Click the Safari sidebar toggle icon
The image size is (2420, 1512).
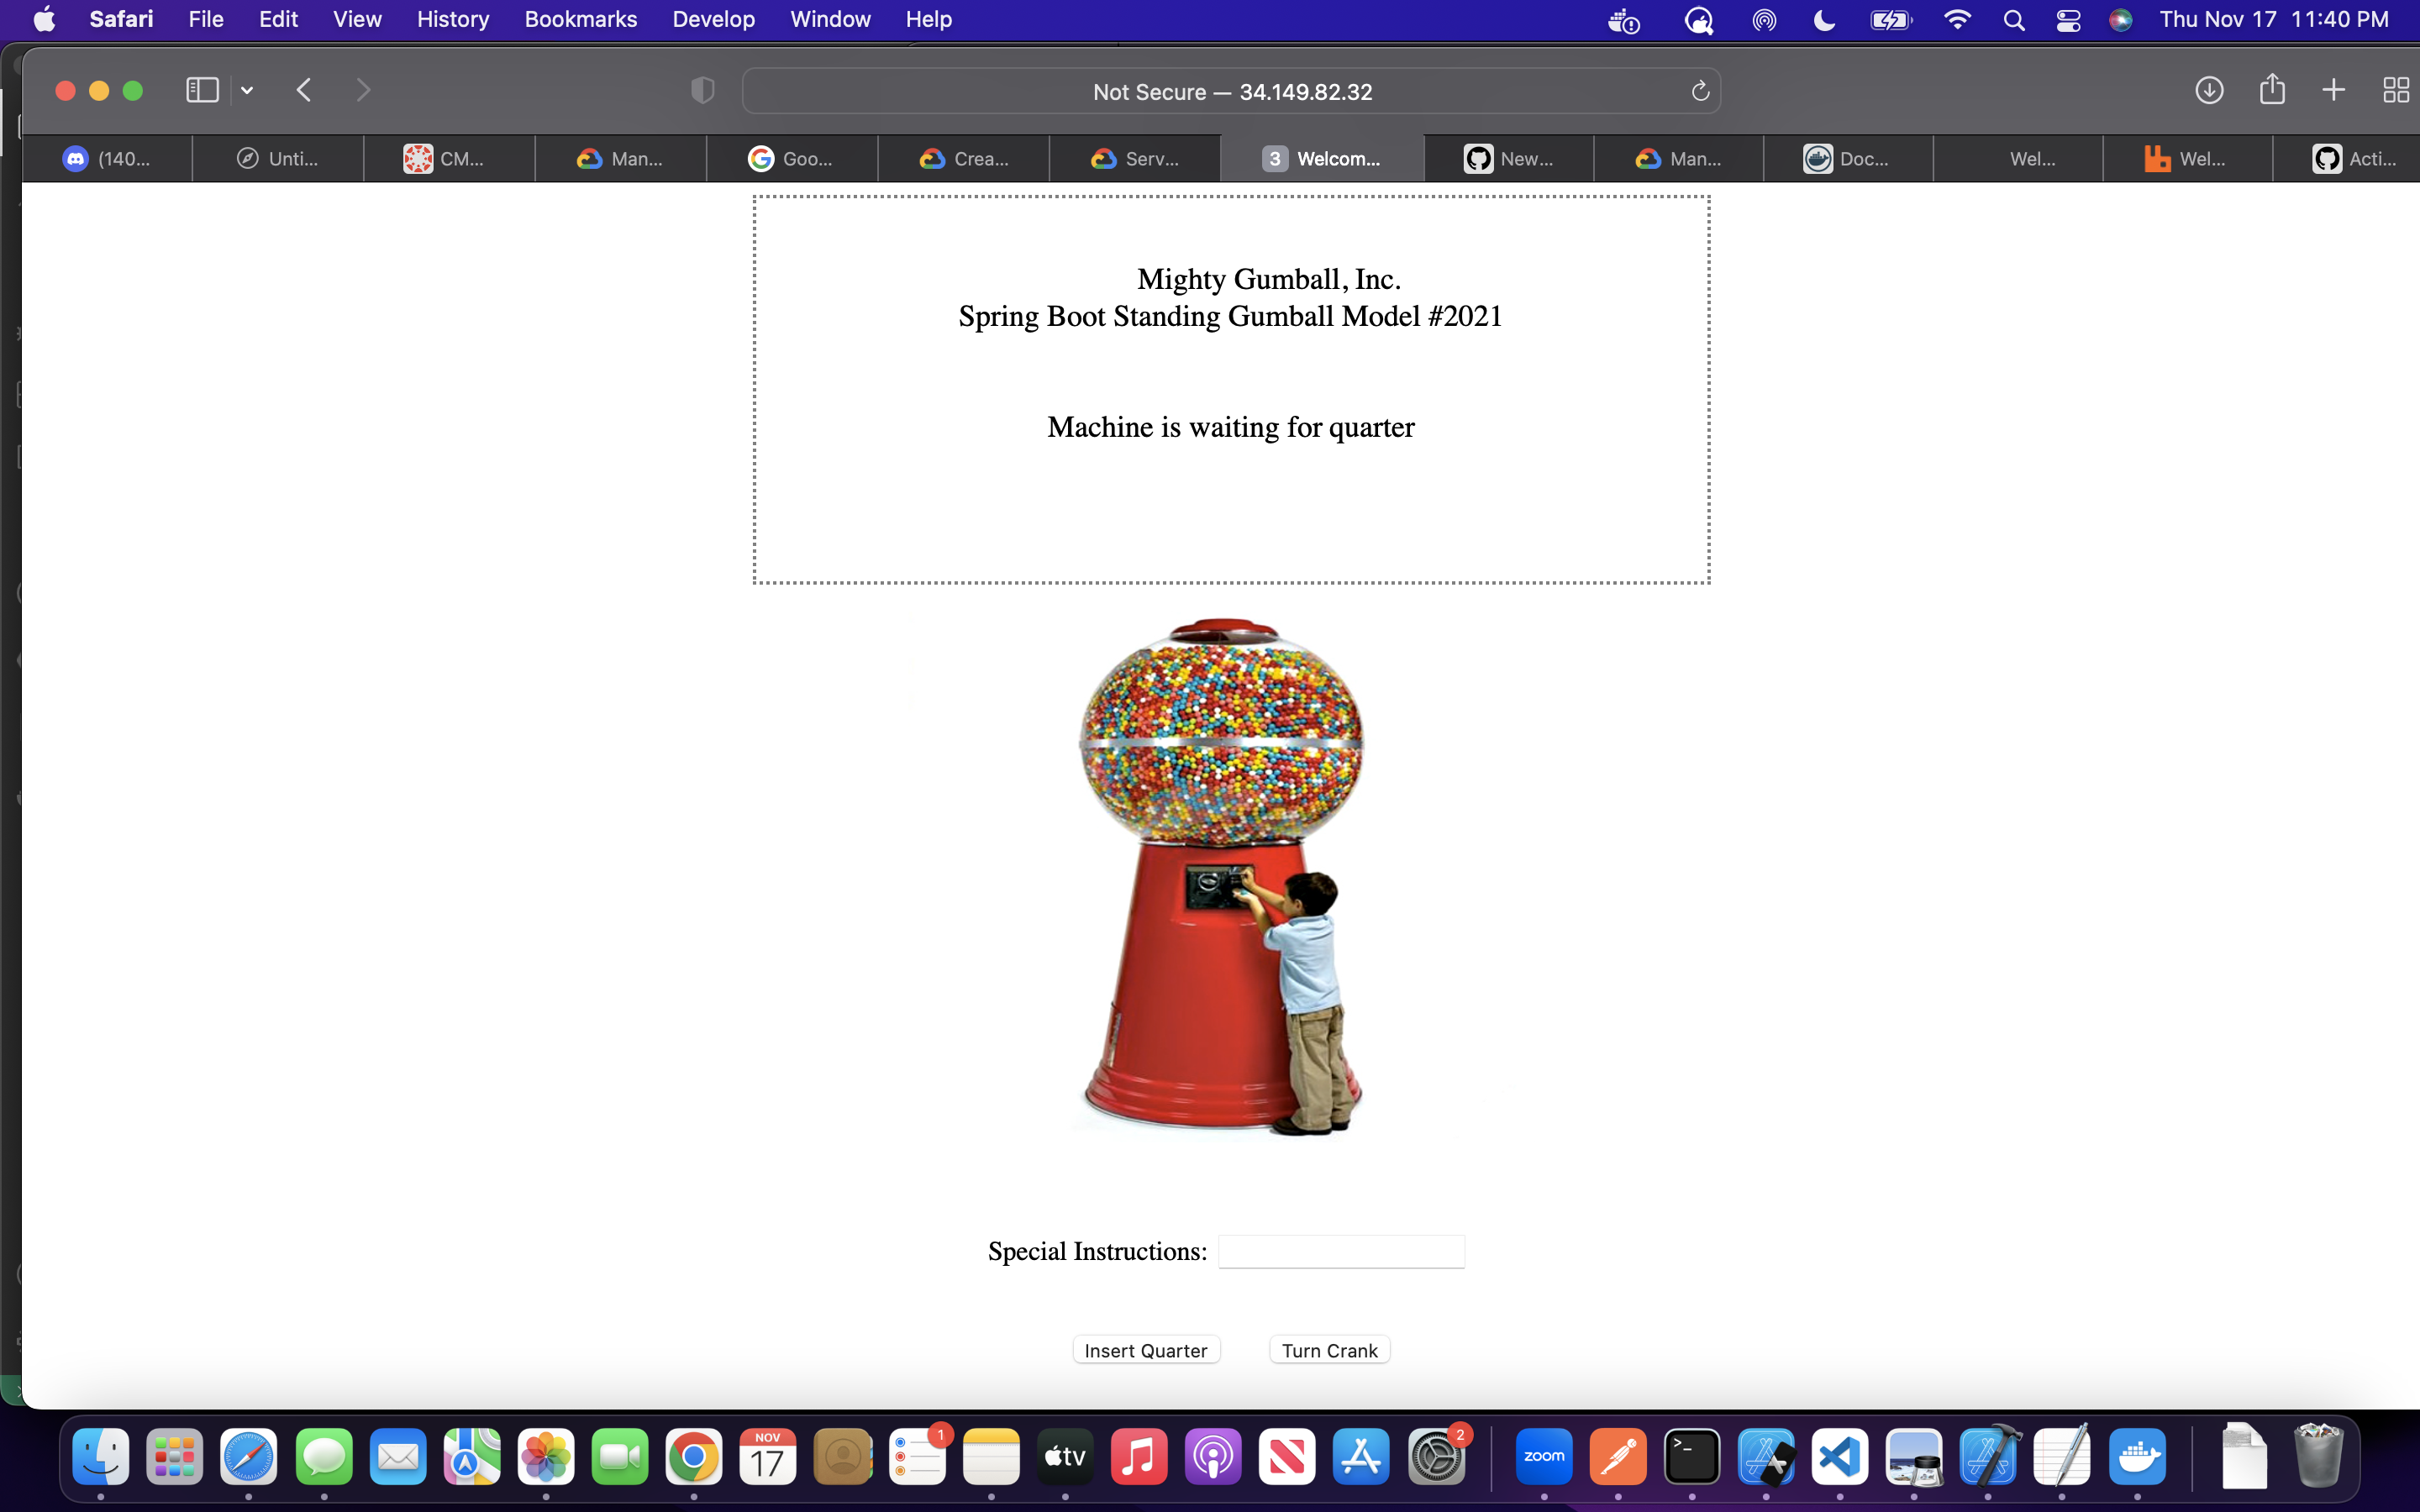[x=202, y=91]
